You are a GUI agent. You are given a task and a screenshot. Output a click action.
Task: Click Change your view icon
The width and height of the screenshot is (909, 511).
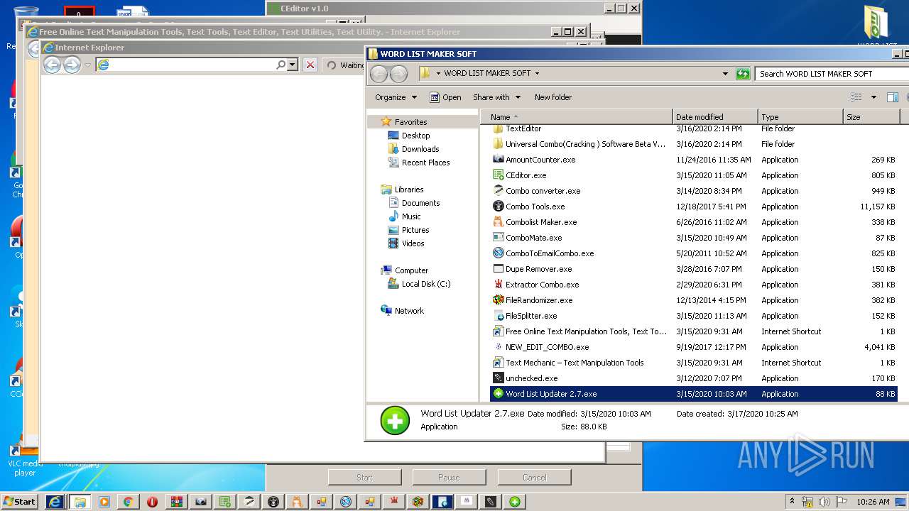click(x=856, y=97)
